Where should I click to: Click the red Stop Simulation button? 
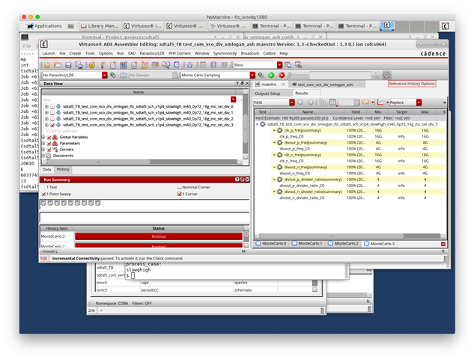[282, 75]
